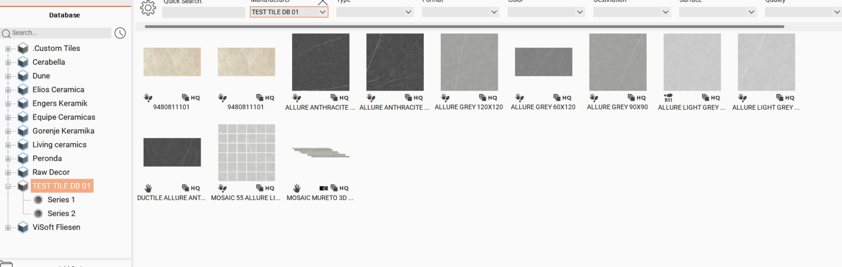The height and width of the screenshot is (267, 842).
Task: Click the horizontal scrollbar below filters
Action: coord(464,26)
